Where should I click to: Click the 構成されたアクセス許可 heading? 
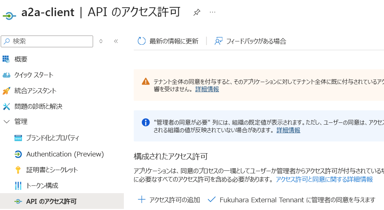click(x=171, y=156)
